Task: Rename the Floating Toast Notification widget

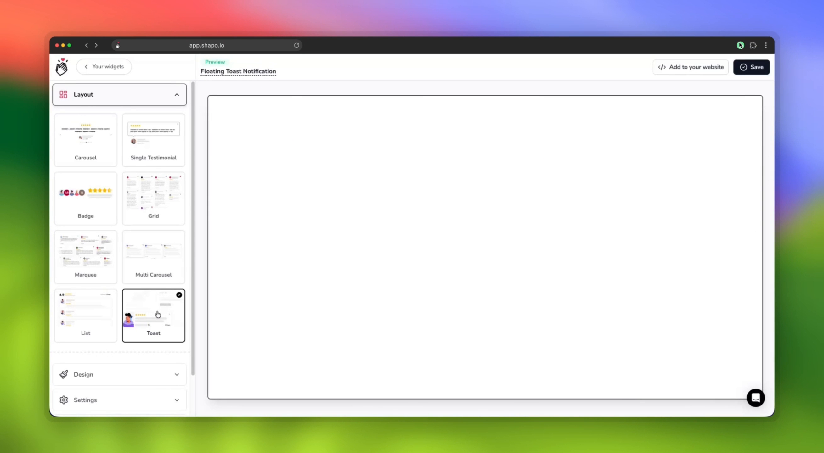Action: click(x=238, y=71)
